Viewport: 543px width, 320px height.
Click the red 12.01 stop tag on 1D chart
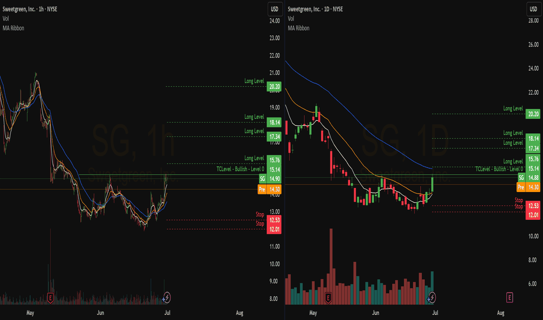533,215
